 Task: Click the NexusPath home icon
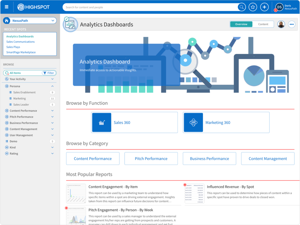[6, 21]
